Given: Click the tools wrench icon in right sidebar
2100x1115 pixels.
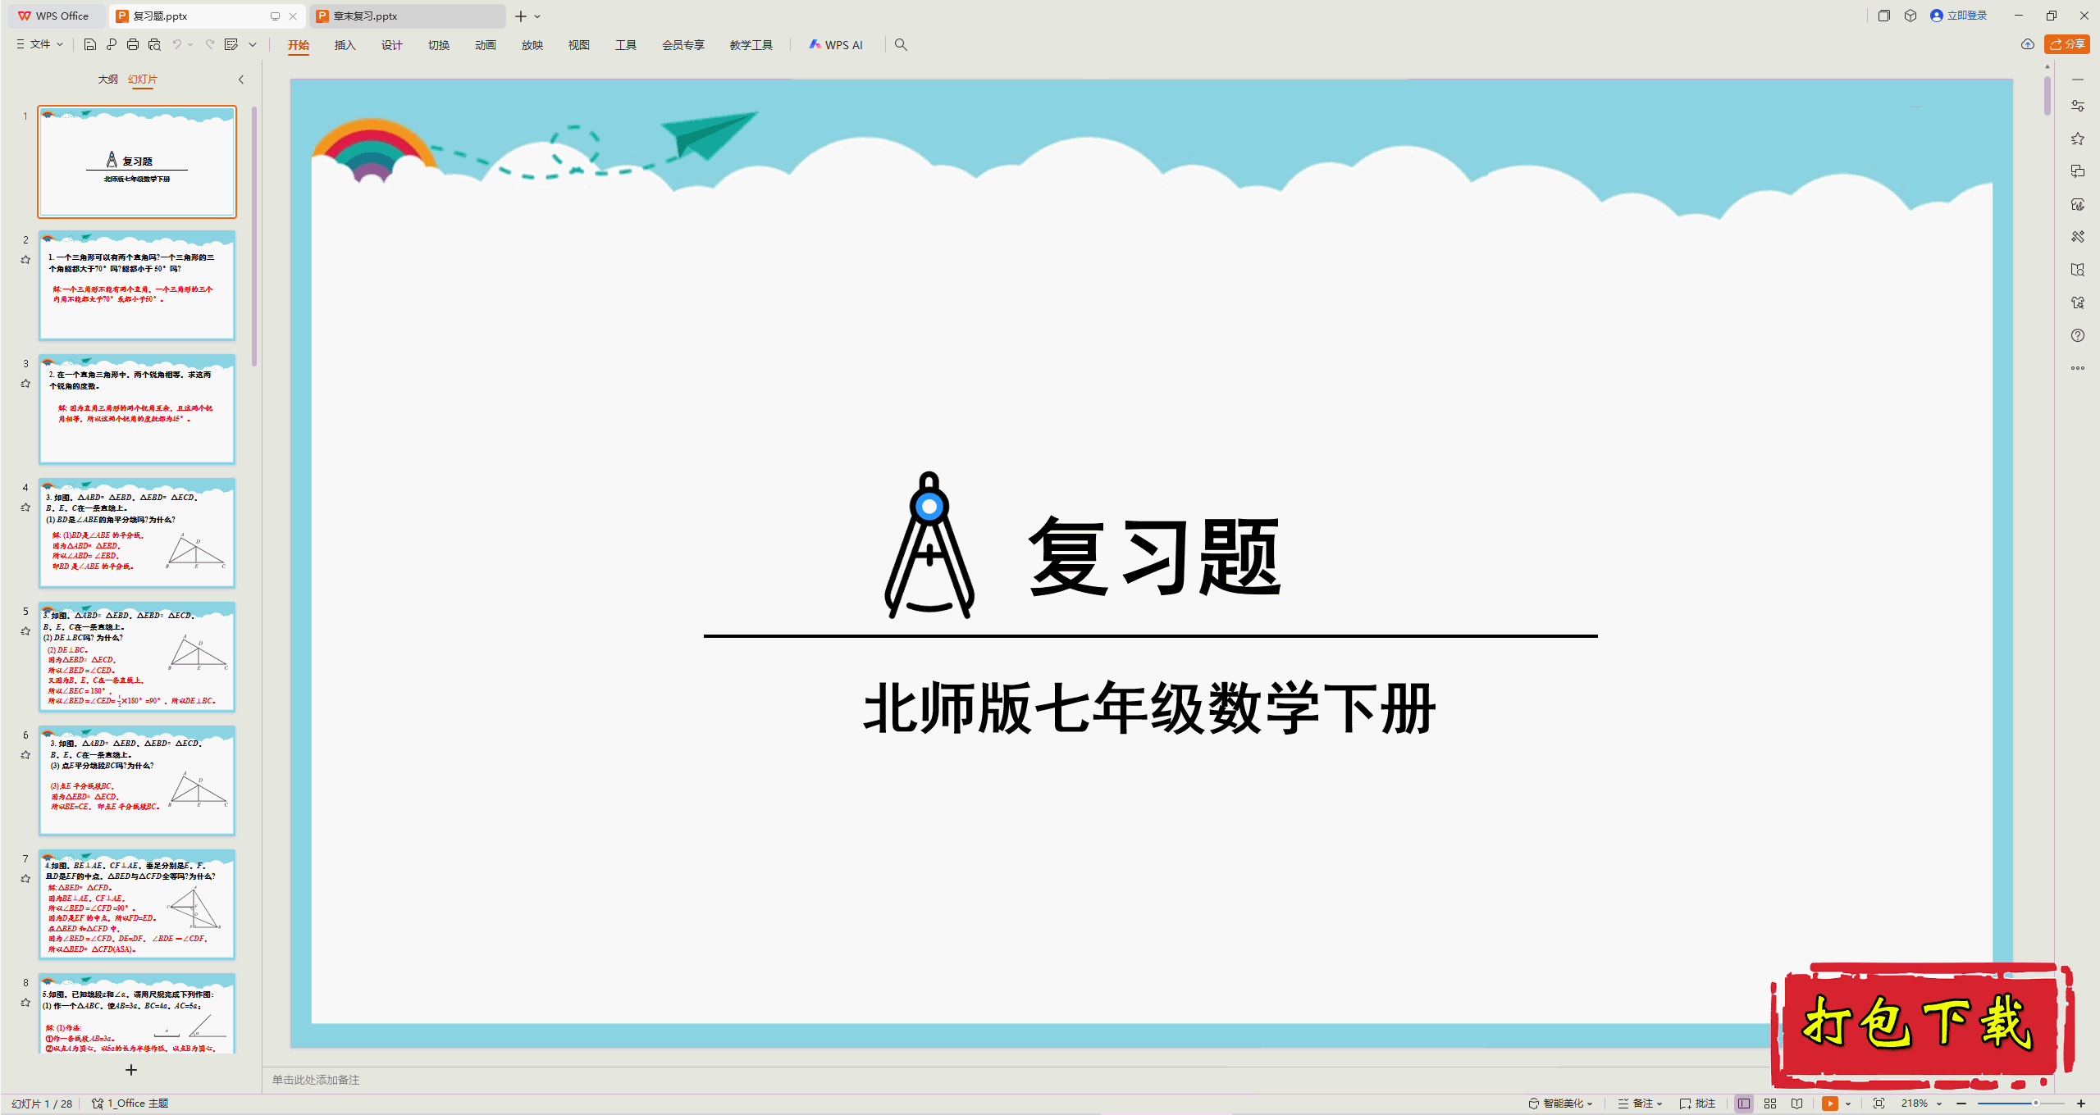Looking at the screenshot, I should pos(2078,237).
